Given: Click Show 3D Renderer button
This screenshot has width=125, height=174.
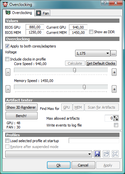Looking at the screenshot, I should tap(22, 107).
